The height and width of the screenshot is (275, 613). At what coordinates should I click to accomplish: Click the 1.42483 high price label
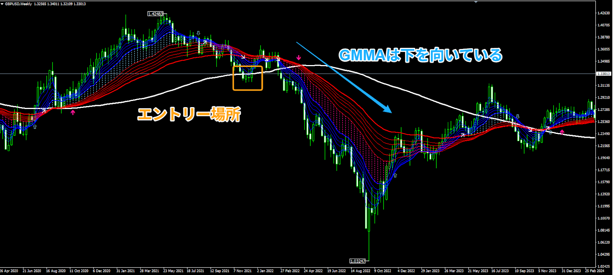(x=155, y=14)
